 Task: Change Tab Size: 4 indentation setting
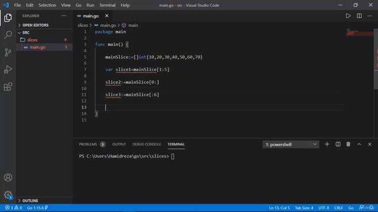coord(304,208)
